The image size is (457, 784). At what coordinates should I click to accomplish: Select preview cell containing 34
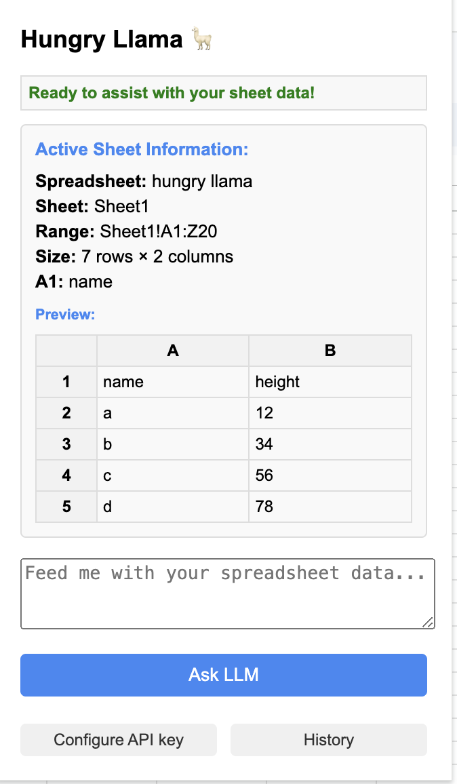point(330,444)
